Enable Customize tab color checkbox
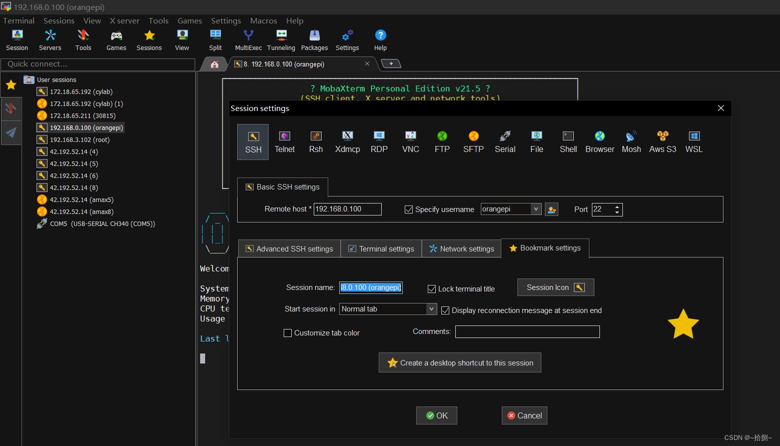The image size is (780, 446). pyautogui.click(x=288, y=333)
